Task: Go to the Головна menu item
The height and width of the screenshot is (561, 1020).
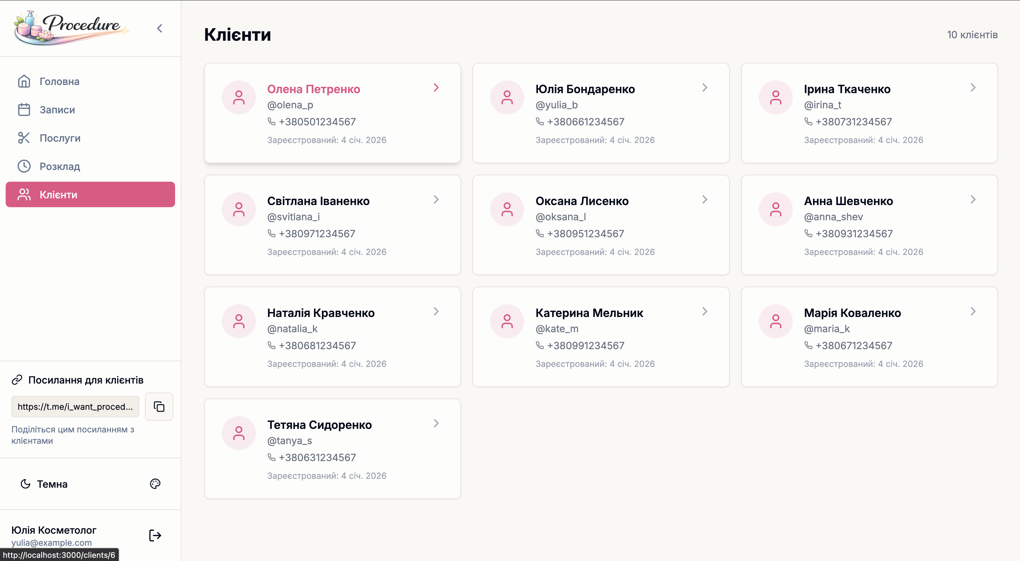Action: pos(60,81)
